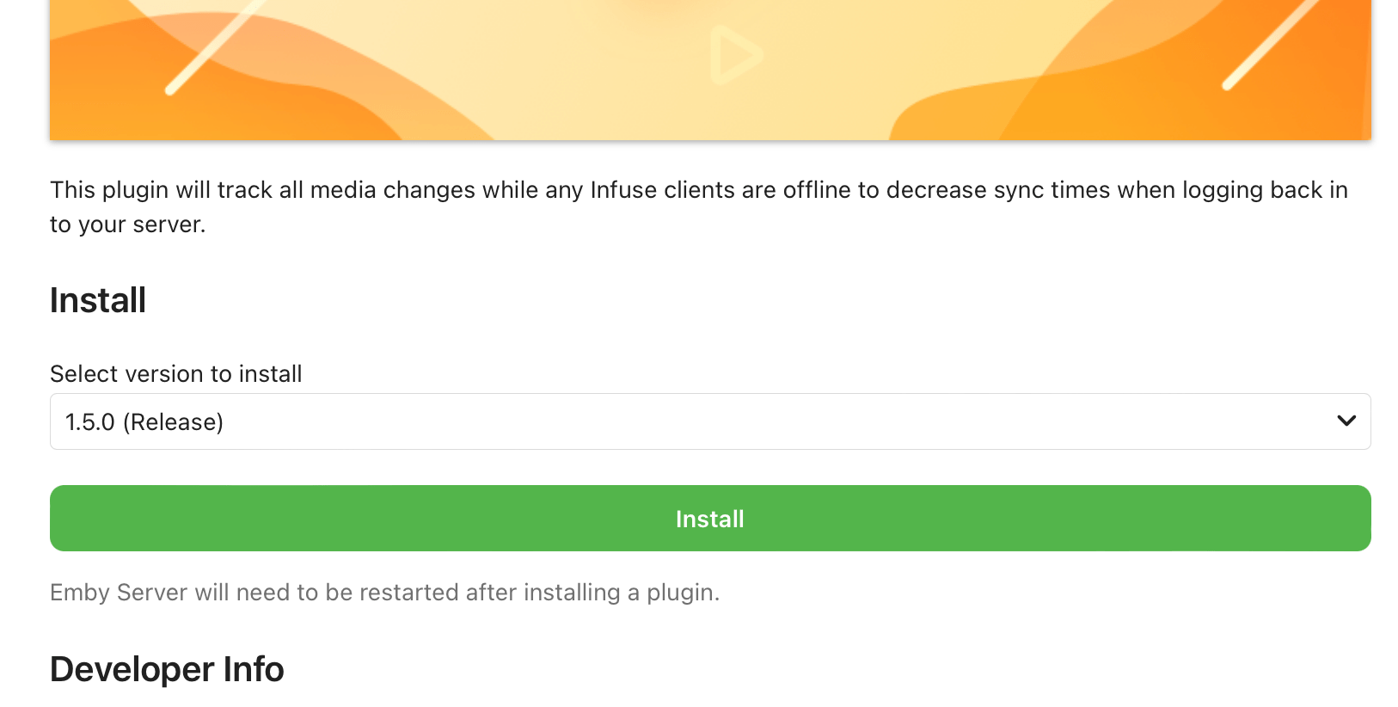Select the Install heading
1398x707 pixels.
(97, 300)
